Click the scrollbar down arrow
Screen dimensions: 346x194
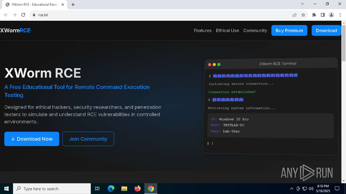344,181
